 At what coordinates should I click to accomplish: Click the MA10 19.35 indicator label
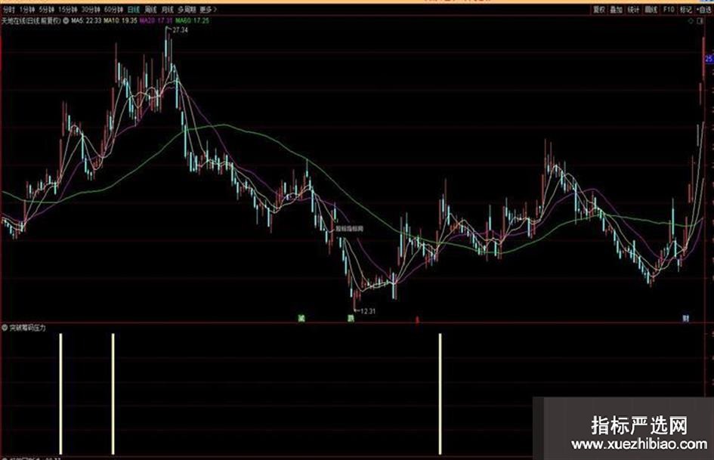tap(120, 20)
